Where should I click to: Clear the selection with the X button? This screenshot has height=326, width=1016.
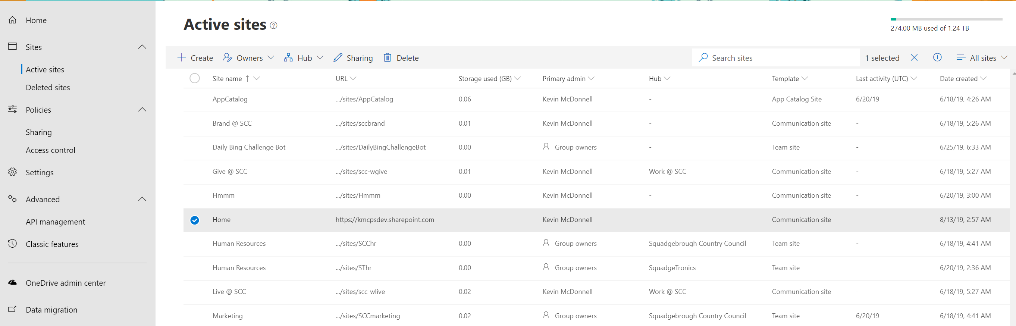click(914, 57)
